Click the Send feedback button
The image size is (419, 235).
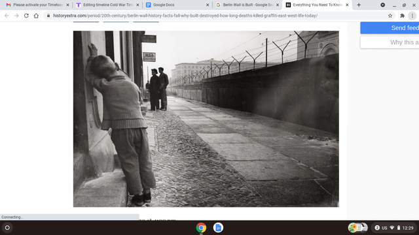click(x=390, y=27)
